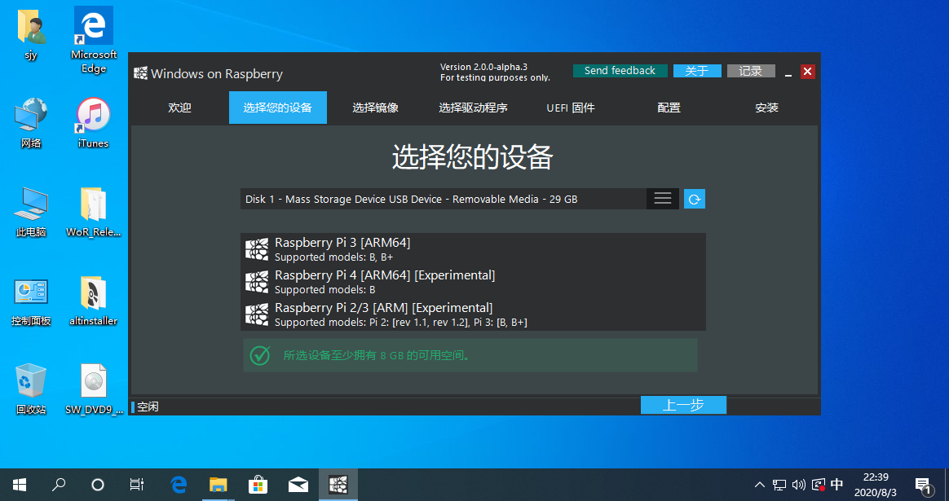
Task: Open the 记录 log button
Action: pyautogui.click(x=751, y=71)
